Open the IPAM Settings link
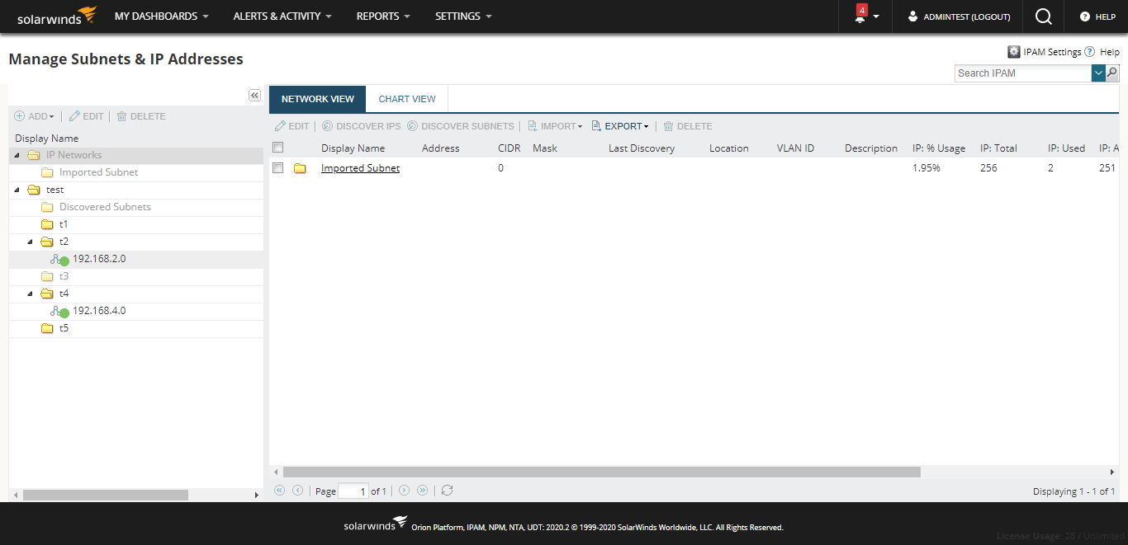1128x545 pixels. 1052,52
